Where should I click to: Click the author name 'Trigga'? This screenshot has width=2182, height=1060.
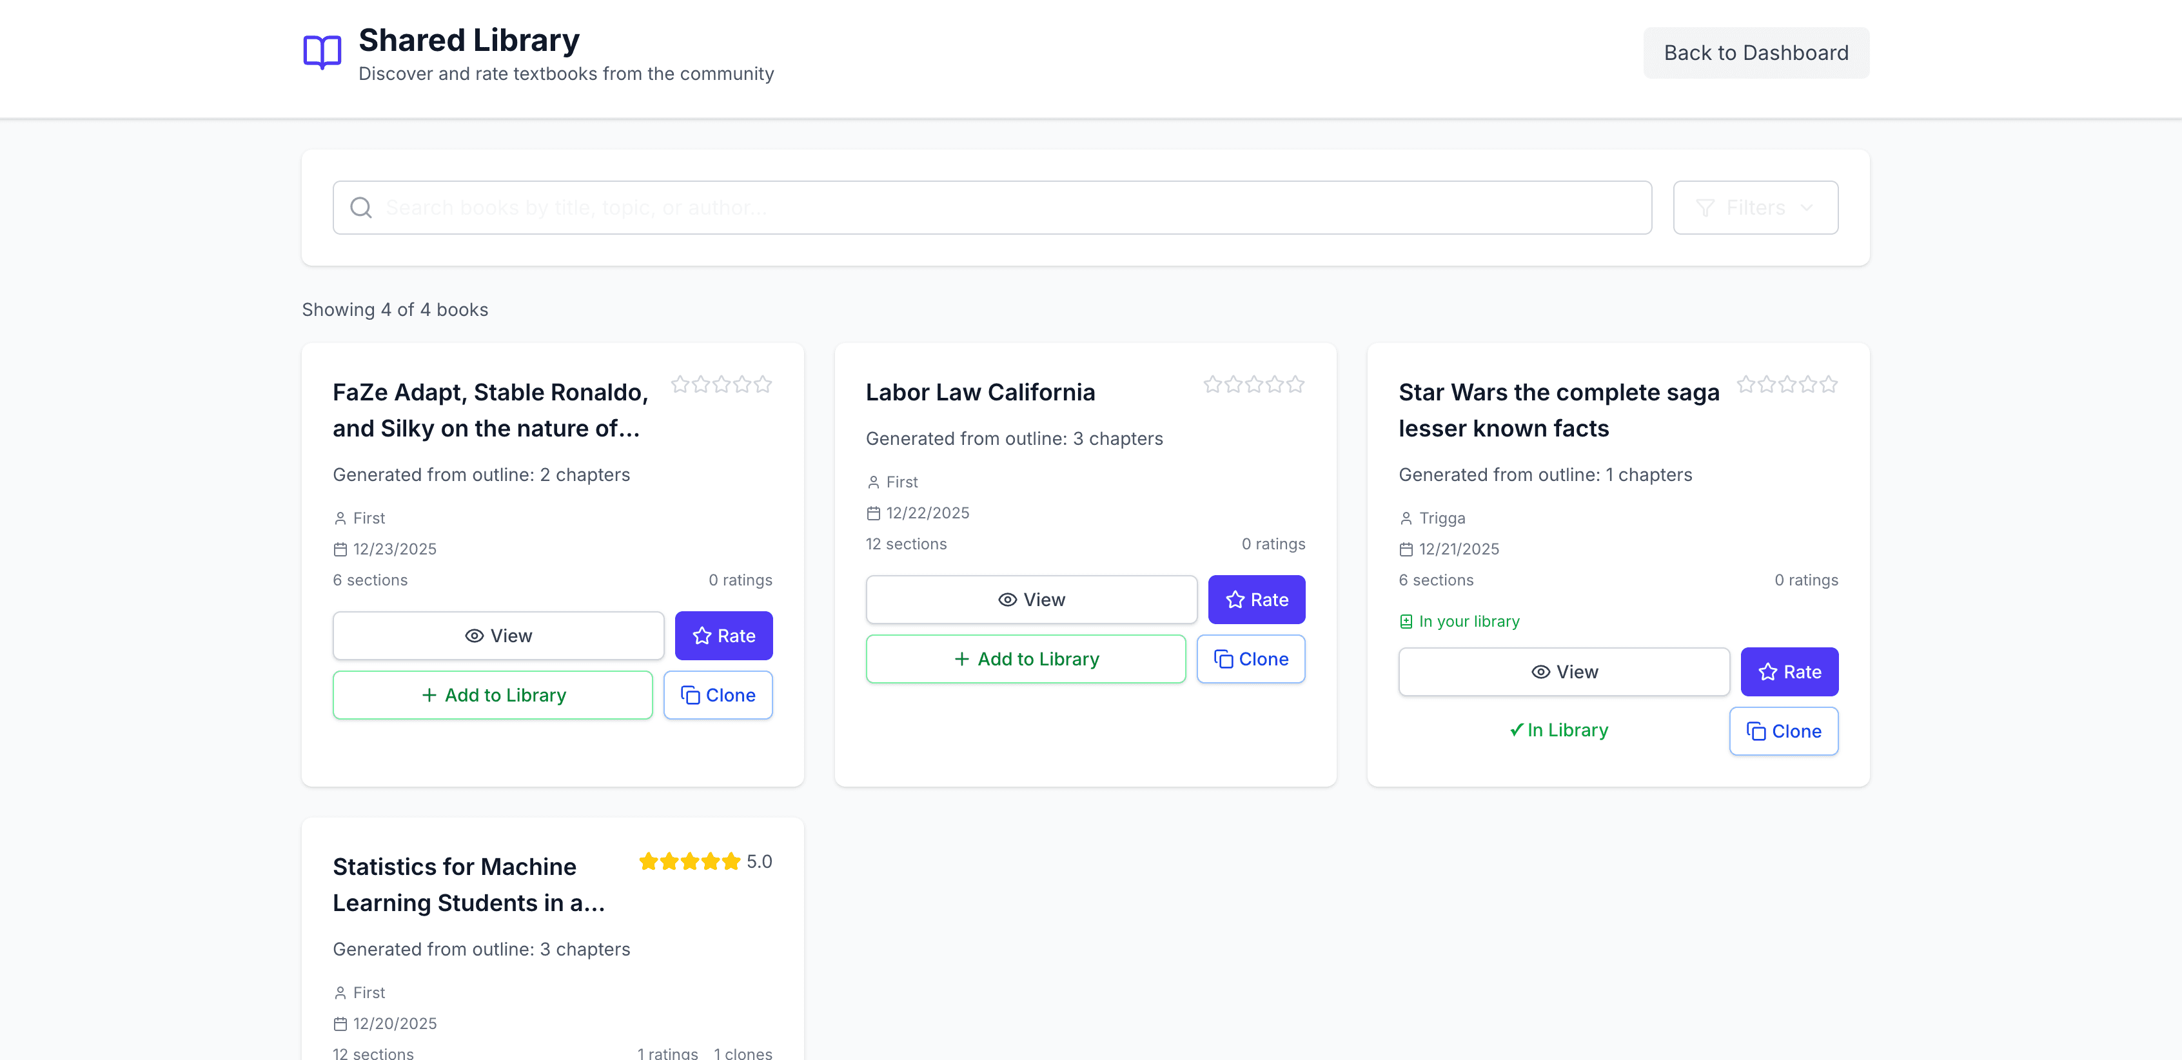point(1442,518)
